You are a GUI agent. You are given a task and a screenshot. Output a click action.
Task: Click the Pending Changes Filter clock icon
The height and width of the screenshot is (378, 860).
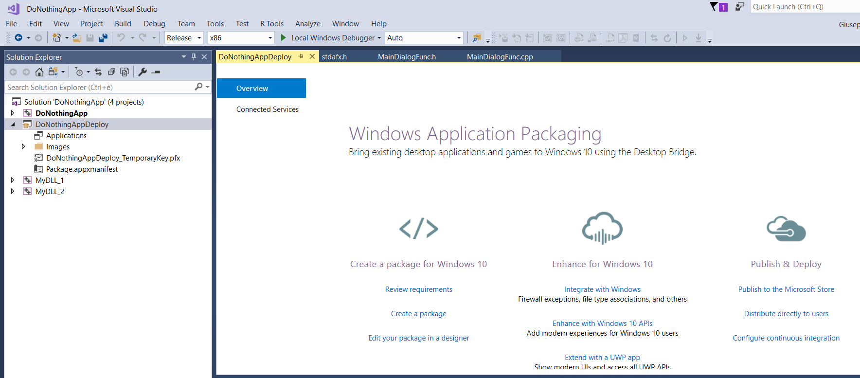tap(79, 72)
